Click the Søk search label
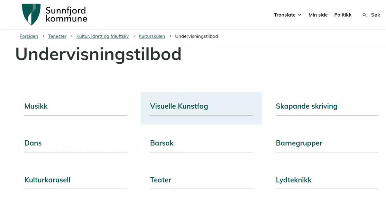The height and width of the screenshot is (219, 386). click(x=375, y=15)
